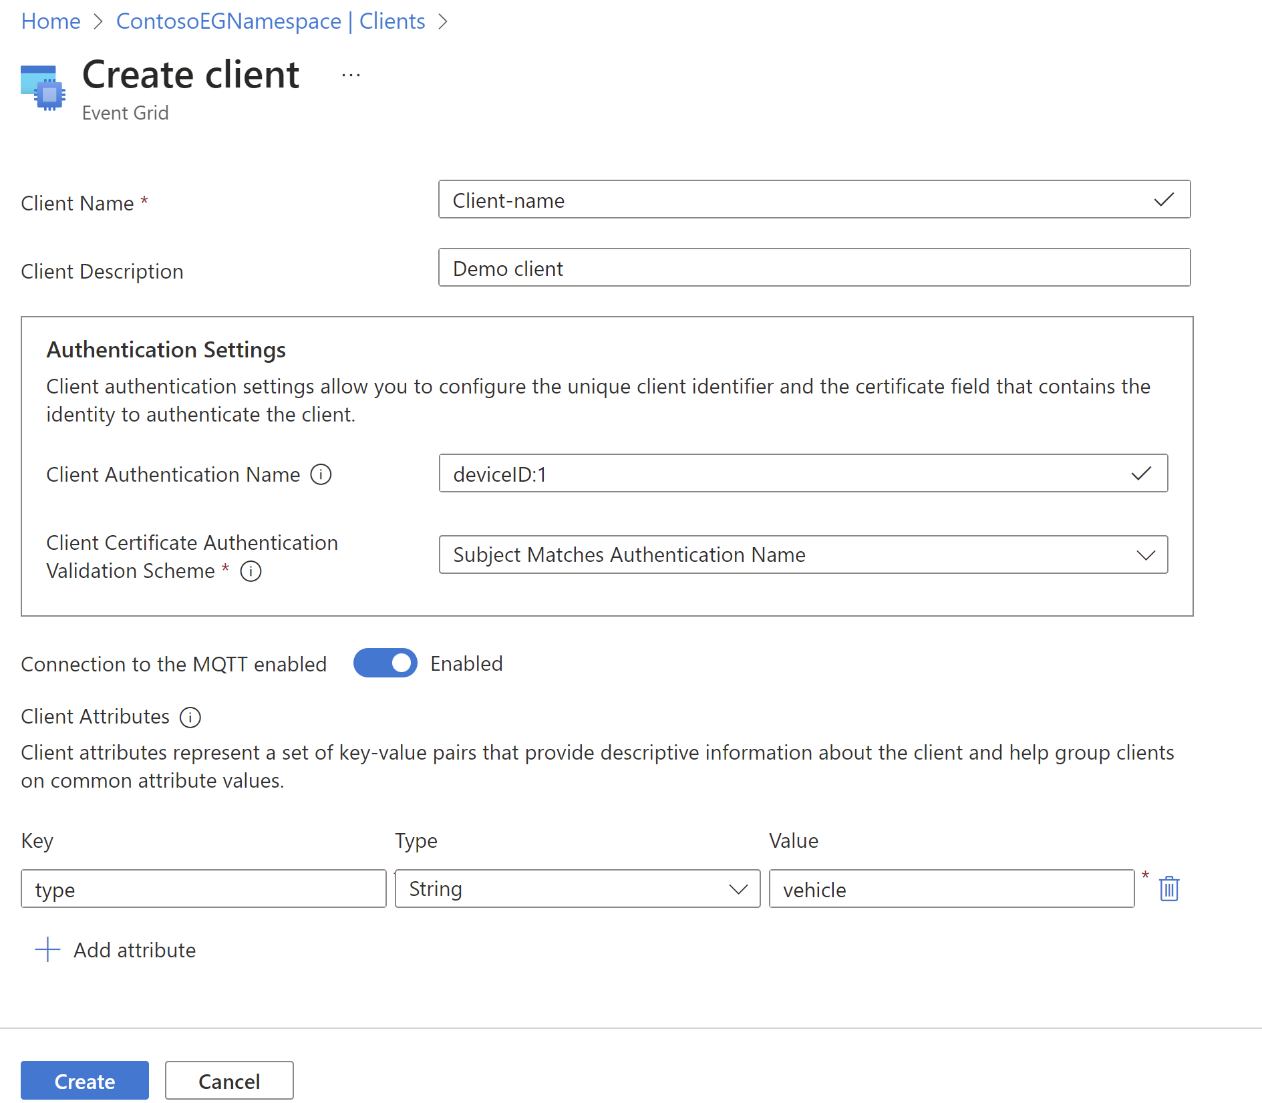Open the more options ellipsis menu

pos(351,75)
